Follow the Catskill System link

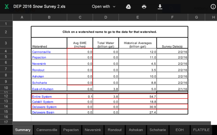(x=43, y=102)
